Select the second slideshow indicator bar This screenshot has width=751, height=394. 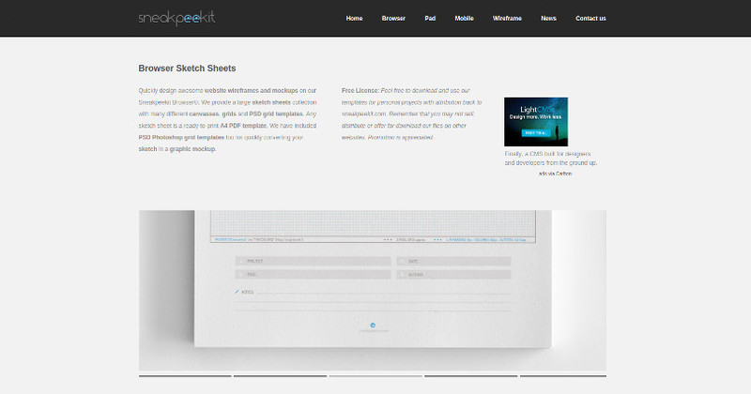tap(280, 376)
